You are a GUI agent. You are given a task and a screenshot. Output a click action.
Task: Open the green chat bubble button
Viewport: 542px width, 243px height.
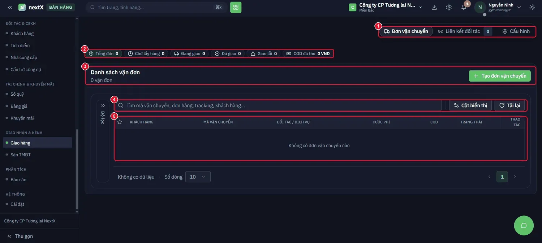(x=524, y=226)
